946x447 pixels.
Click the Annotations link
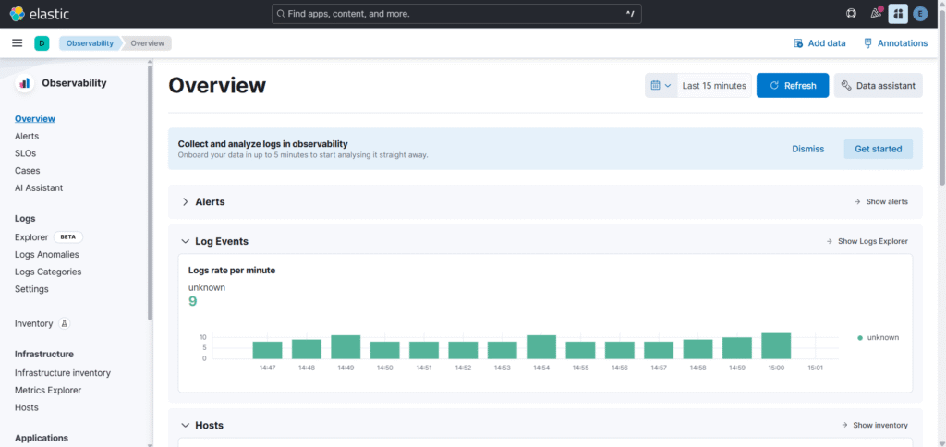(895, 43)
